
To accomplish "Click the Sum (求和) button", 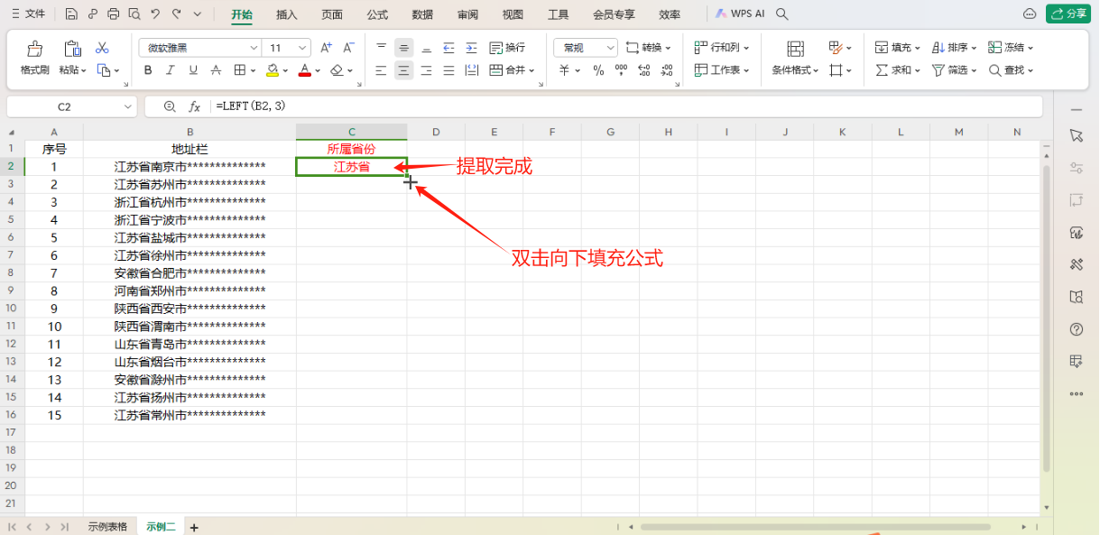I will coord(898,69).
